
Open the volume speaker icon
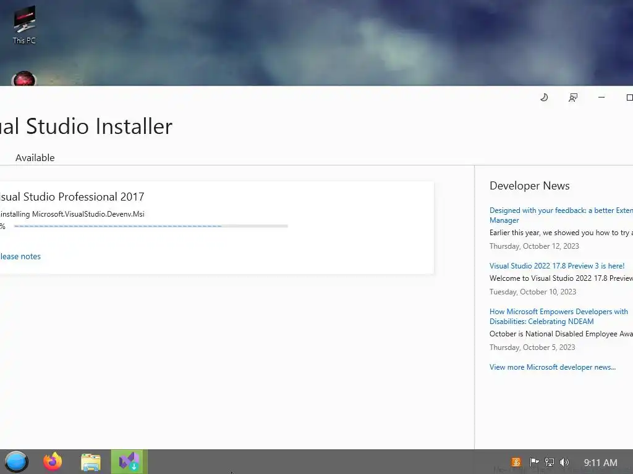[x=564, y=462]
